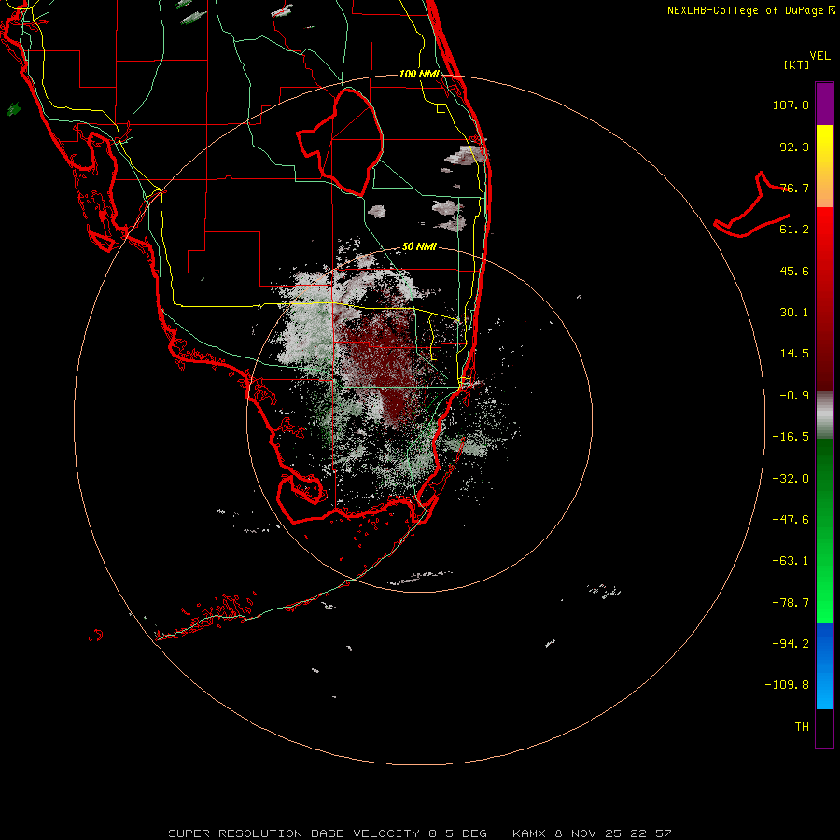Click the NEXLAB-College of DuPage label
The height and width of the screenshot is (840, 840).
750,10
